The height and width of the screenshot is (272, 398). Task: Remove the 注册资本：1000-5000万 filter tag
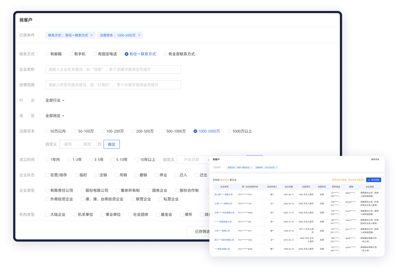tap(139, 35)
